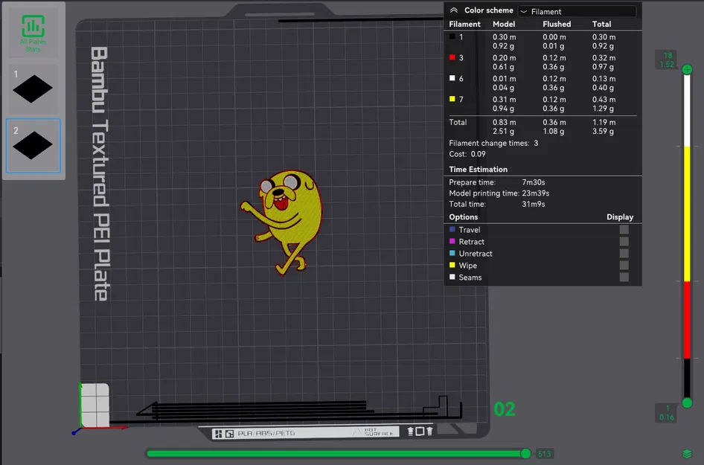Enable the Wipe display checkbox
The height and width of the screenshot is (465, 704).
[x=623, y=266]
